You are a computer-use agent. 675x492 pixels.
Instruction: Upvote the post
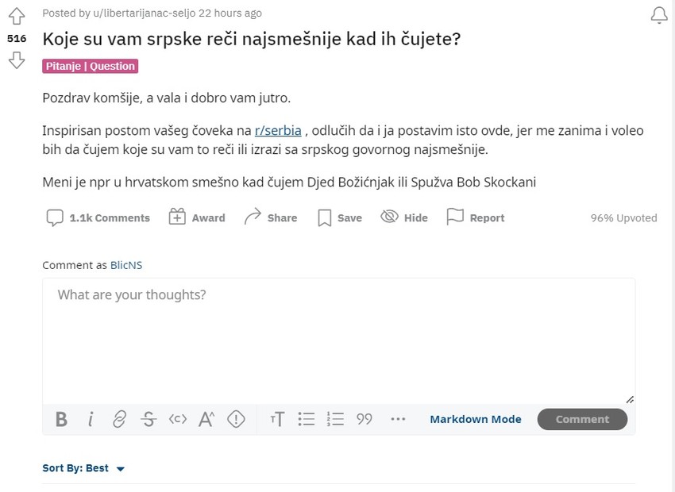16,14
